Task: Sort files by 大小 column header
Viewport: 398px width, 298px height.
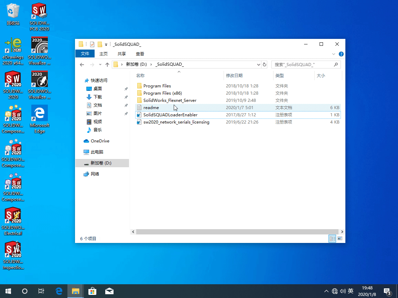Action: click(x=328, y=75)
